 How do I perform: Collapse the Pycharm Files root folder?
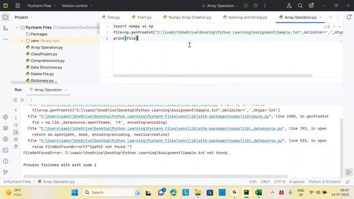tap(17, 27)
